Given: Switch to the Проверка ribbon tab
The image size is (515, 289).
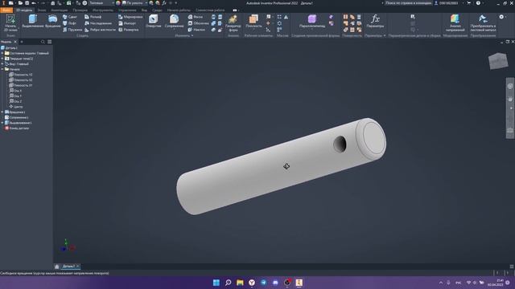Looking at the screenshot, I should 80,10.
